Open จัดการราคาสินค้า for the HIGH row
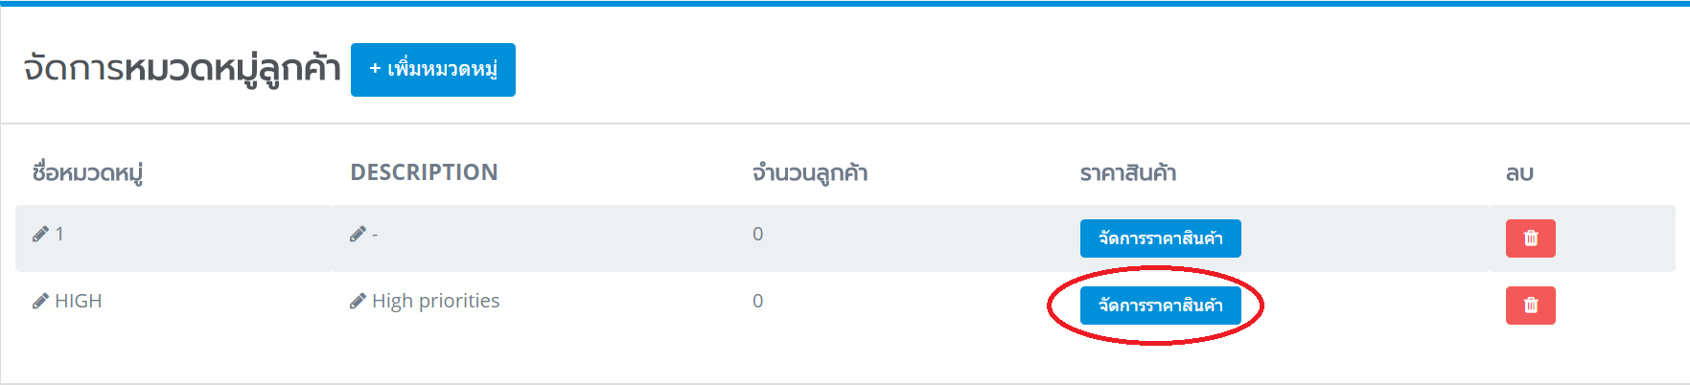 coord(1160,306)
